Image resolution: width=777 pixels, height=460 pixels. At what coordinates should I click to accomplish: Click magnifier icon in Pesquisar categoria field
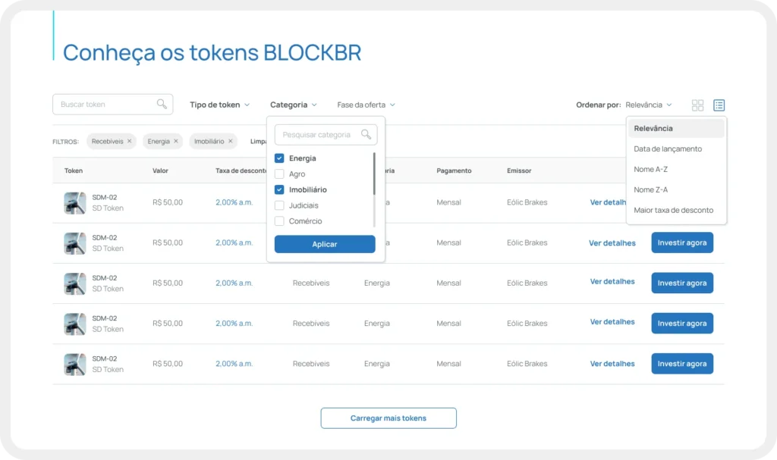tap(366, 135)
